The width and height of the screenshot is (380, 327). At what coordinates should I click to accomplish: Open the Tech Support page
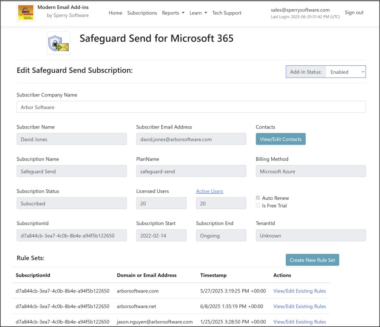tap(227, 13)
